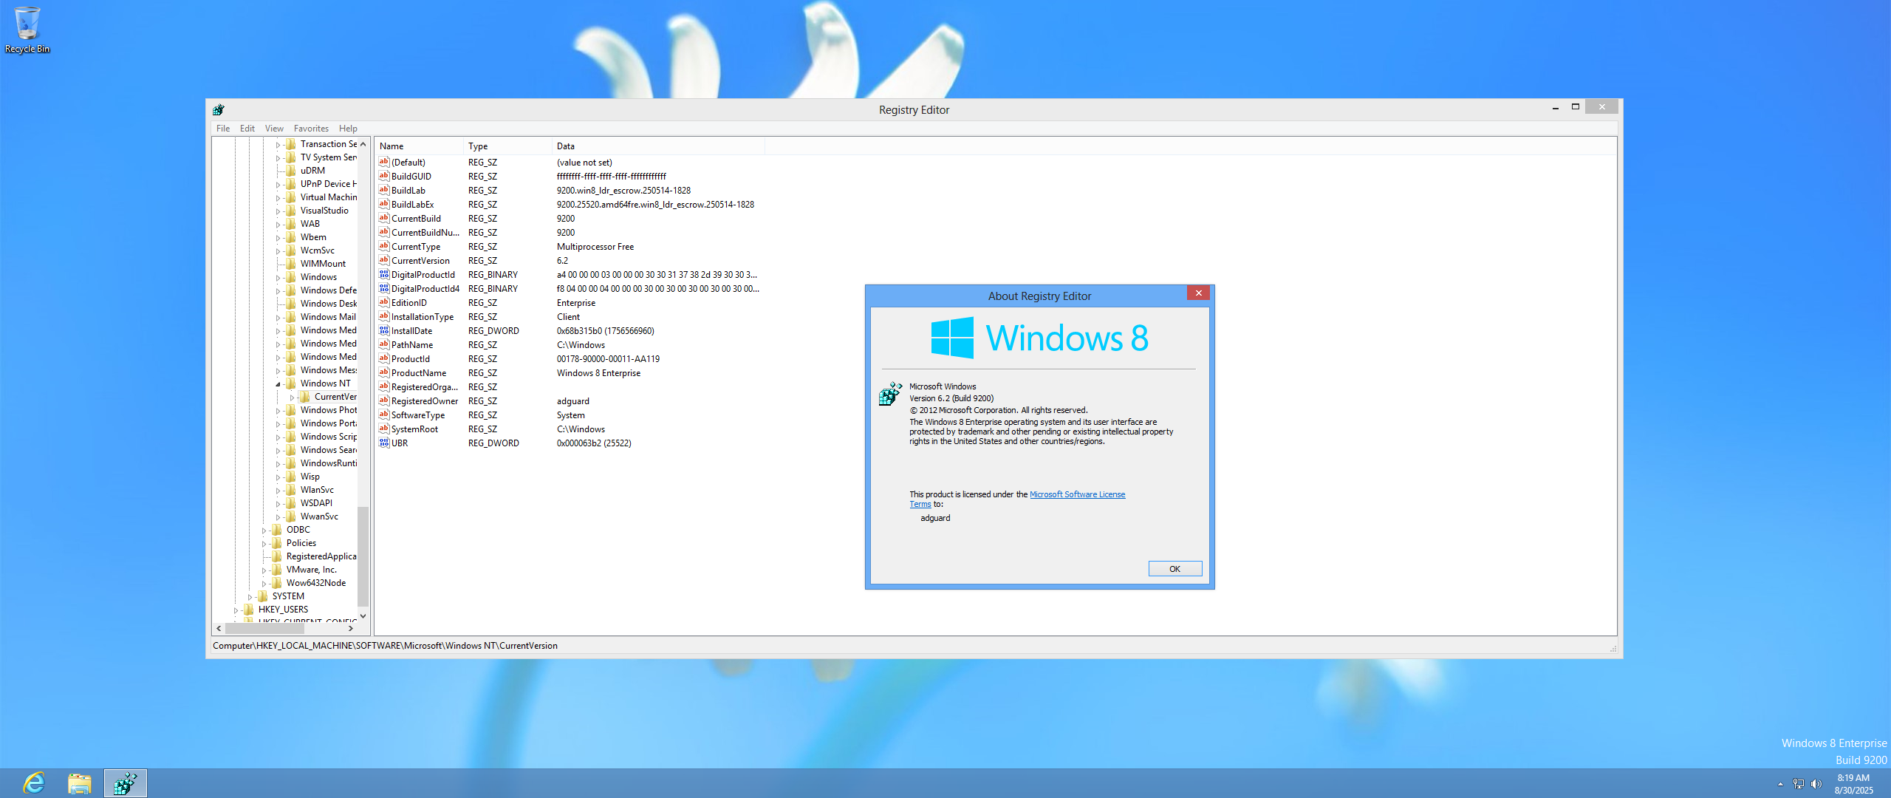Image resolution: width=1891 pixels, height=798 pixels.
Task: Click the tree pane vertical scrollbar thumb
Action: 363,556
